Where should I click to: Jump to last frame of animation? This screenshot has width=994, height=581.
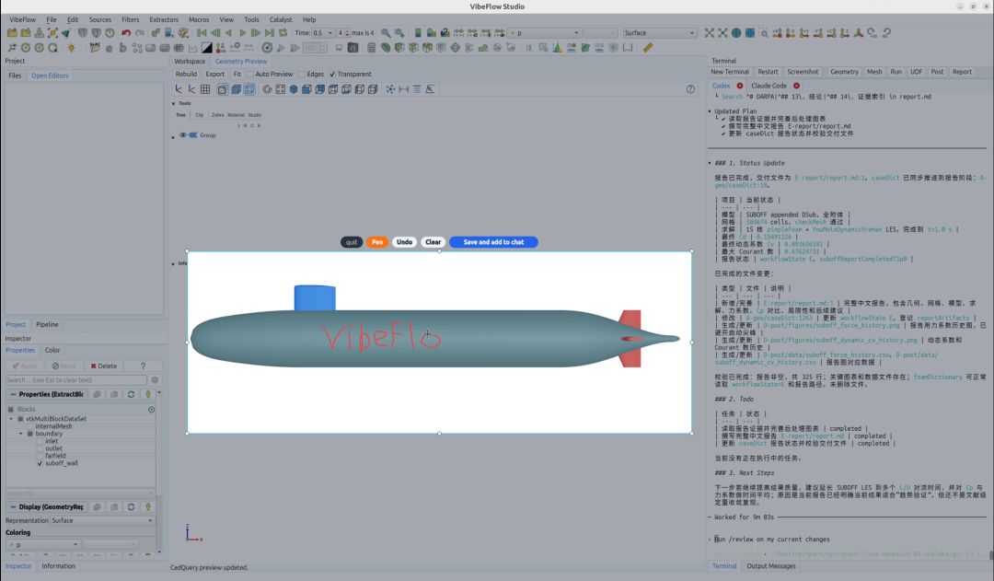270,33
